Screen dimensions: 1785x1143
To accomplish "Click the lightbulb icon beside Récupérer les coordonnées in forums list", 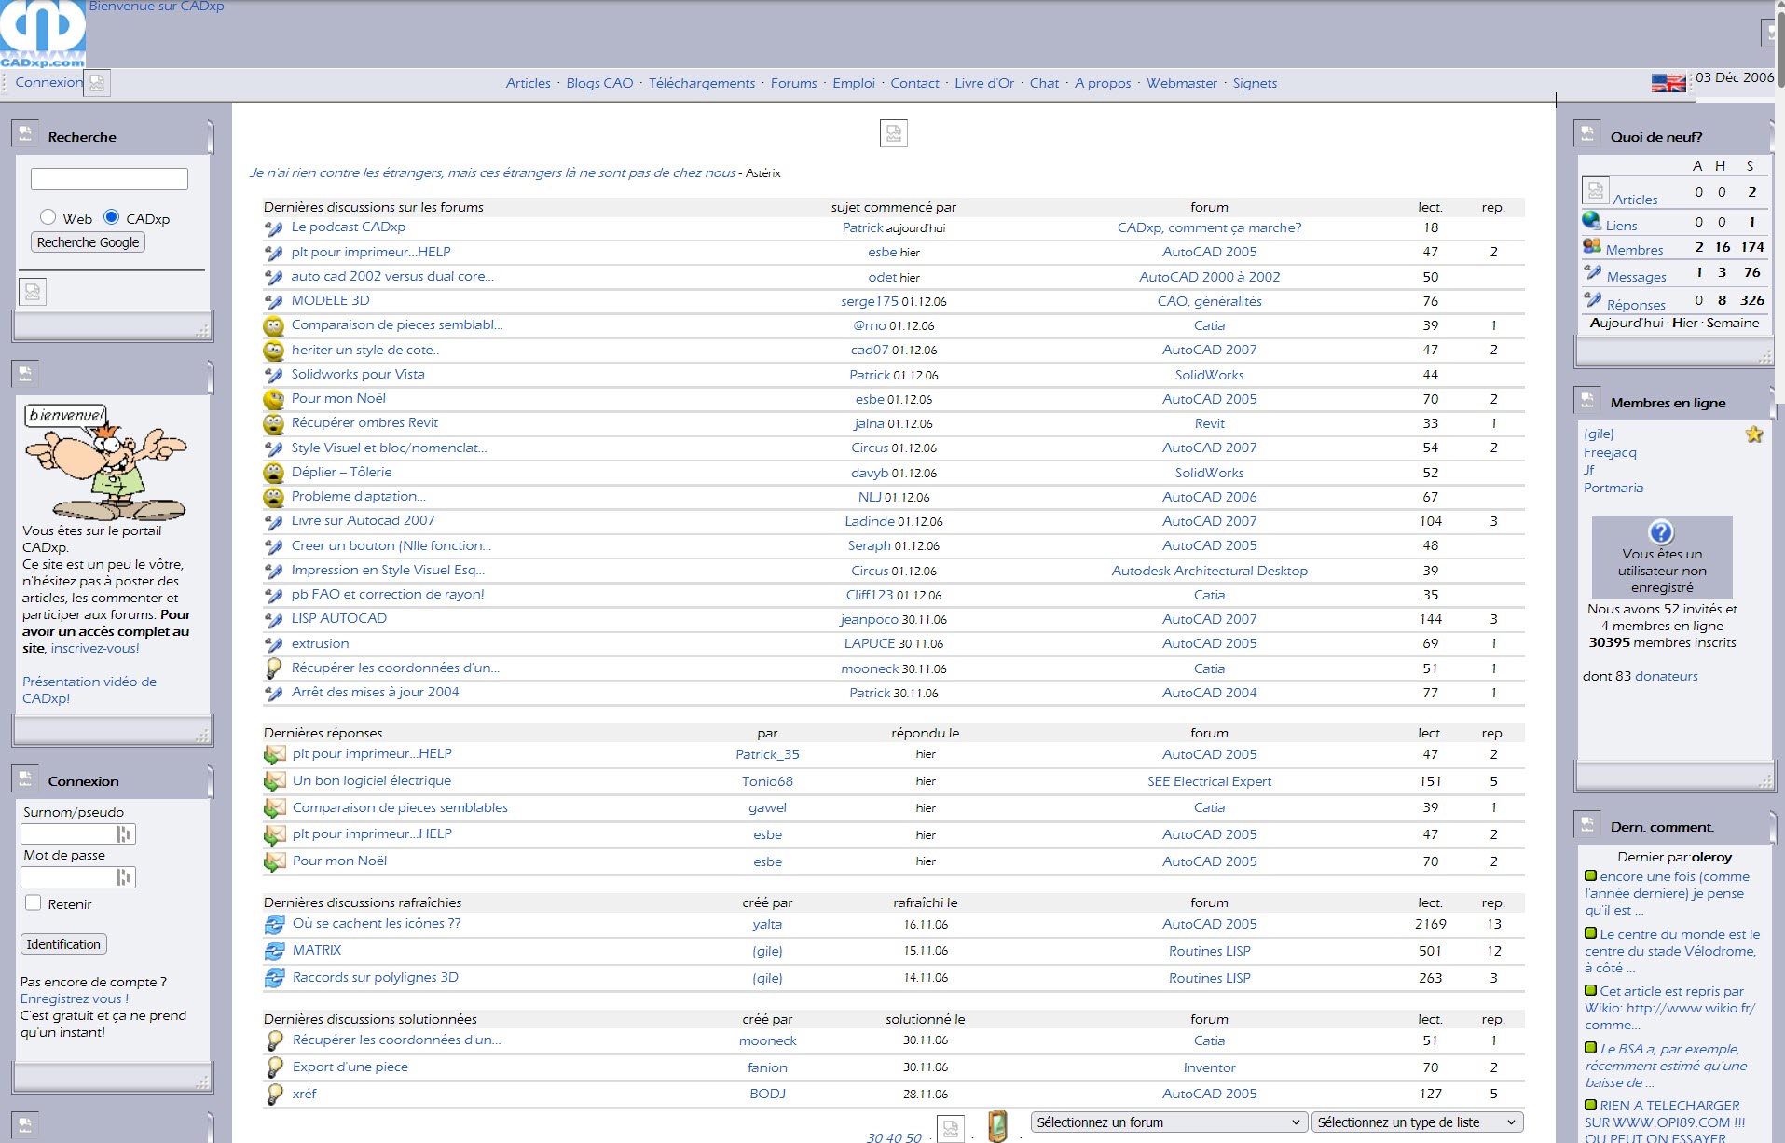I will 273,668.
